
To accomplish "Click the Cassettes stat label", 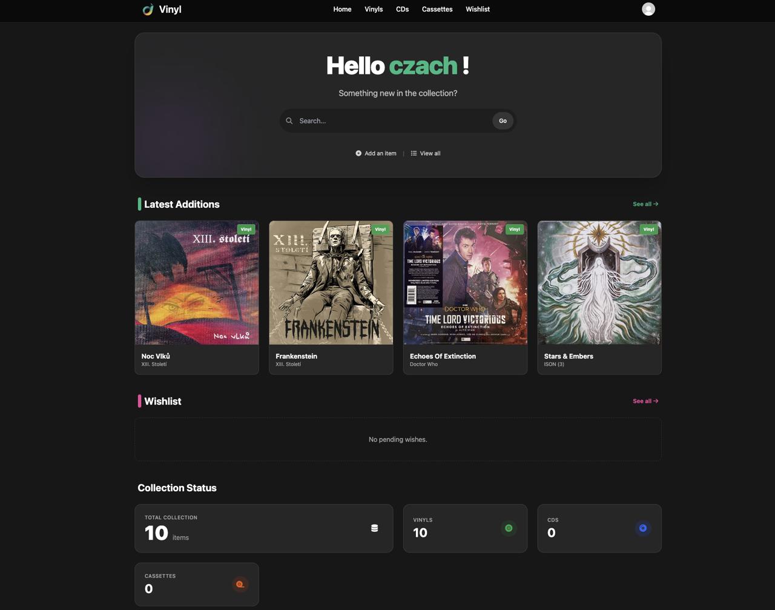I will 160,576.
